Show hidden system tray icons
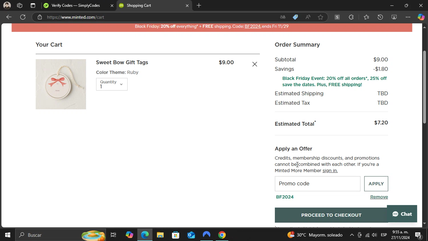This screenshot has width=428, height=241. click(352, 235)
